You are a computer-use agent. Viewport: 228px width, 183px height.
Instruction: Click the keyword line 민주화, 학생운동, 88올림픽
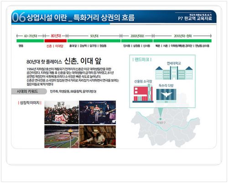coord(73,91)
